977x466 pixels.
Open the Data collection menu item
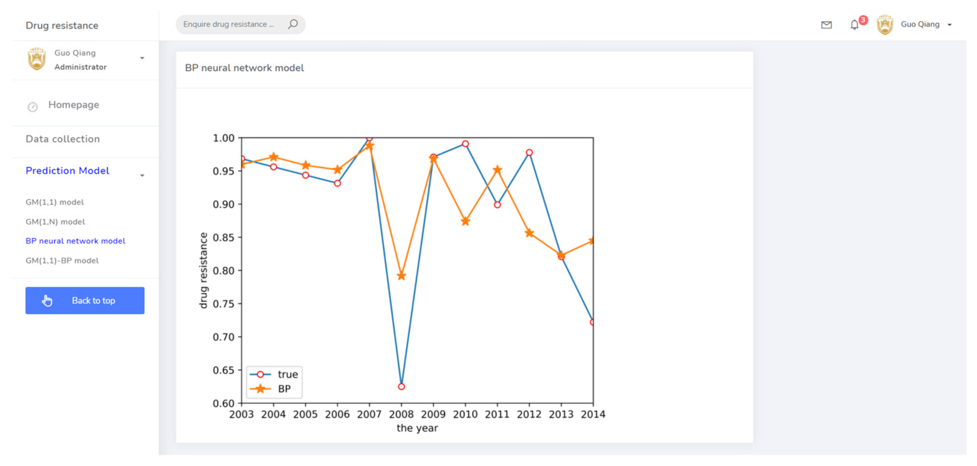coord(62,139)
